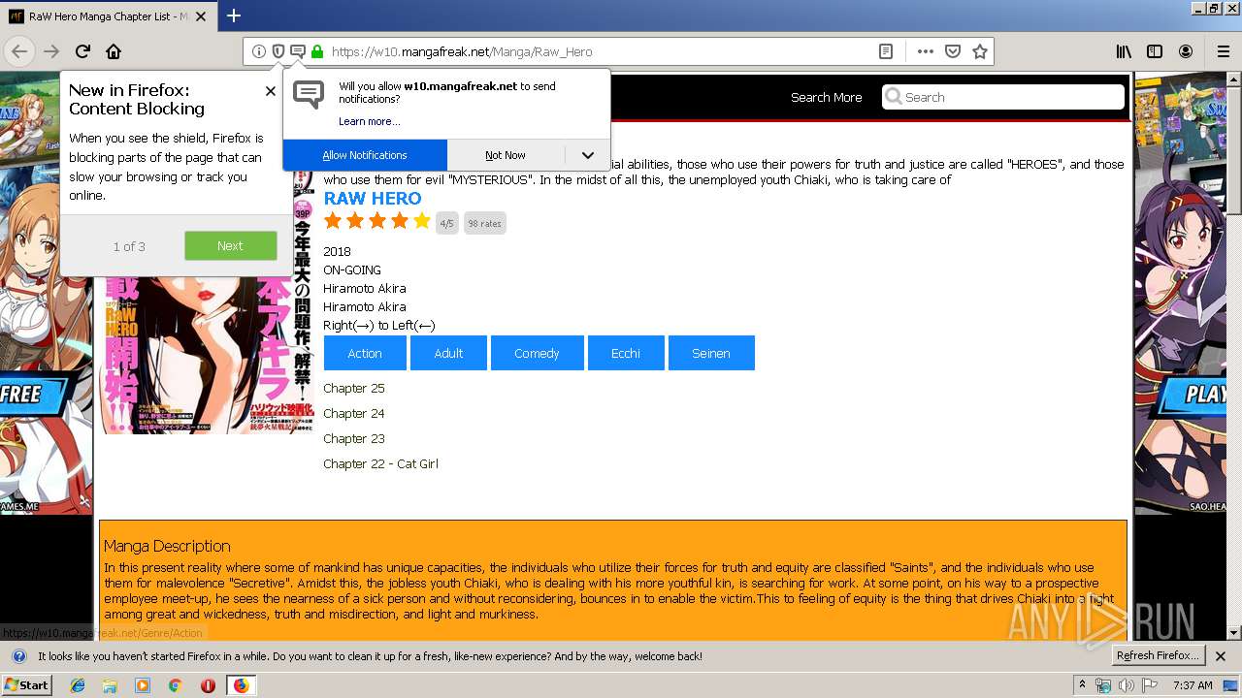Open media player taskbar icon

point(143,685)
